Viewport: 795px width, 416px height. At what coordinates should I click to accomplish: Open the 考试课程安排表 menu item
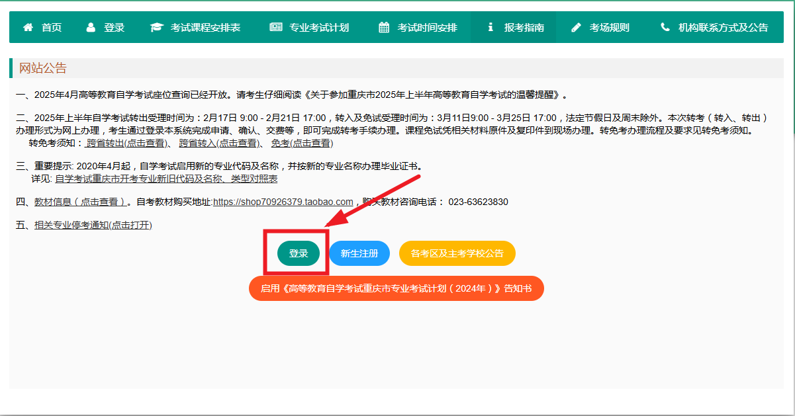click(205, 28)
